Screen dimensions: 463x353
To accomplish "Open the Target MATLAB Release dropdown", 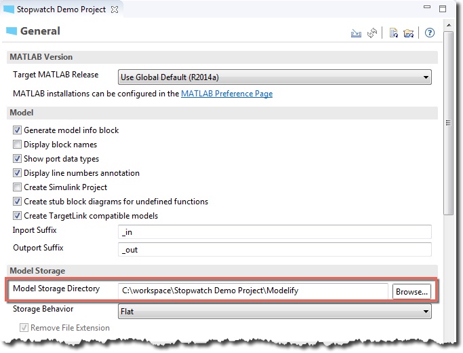I will tap(275, 77).
